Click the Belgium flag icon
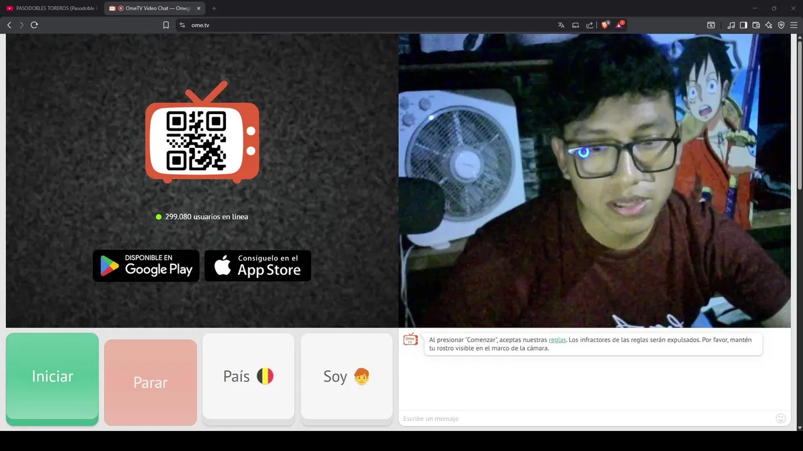 point(265,376)
